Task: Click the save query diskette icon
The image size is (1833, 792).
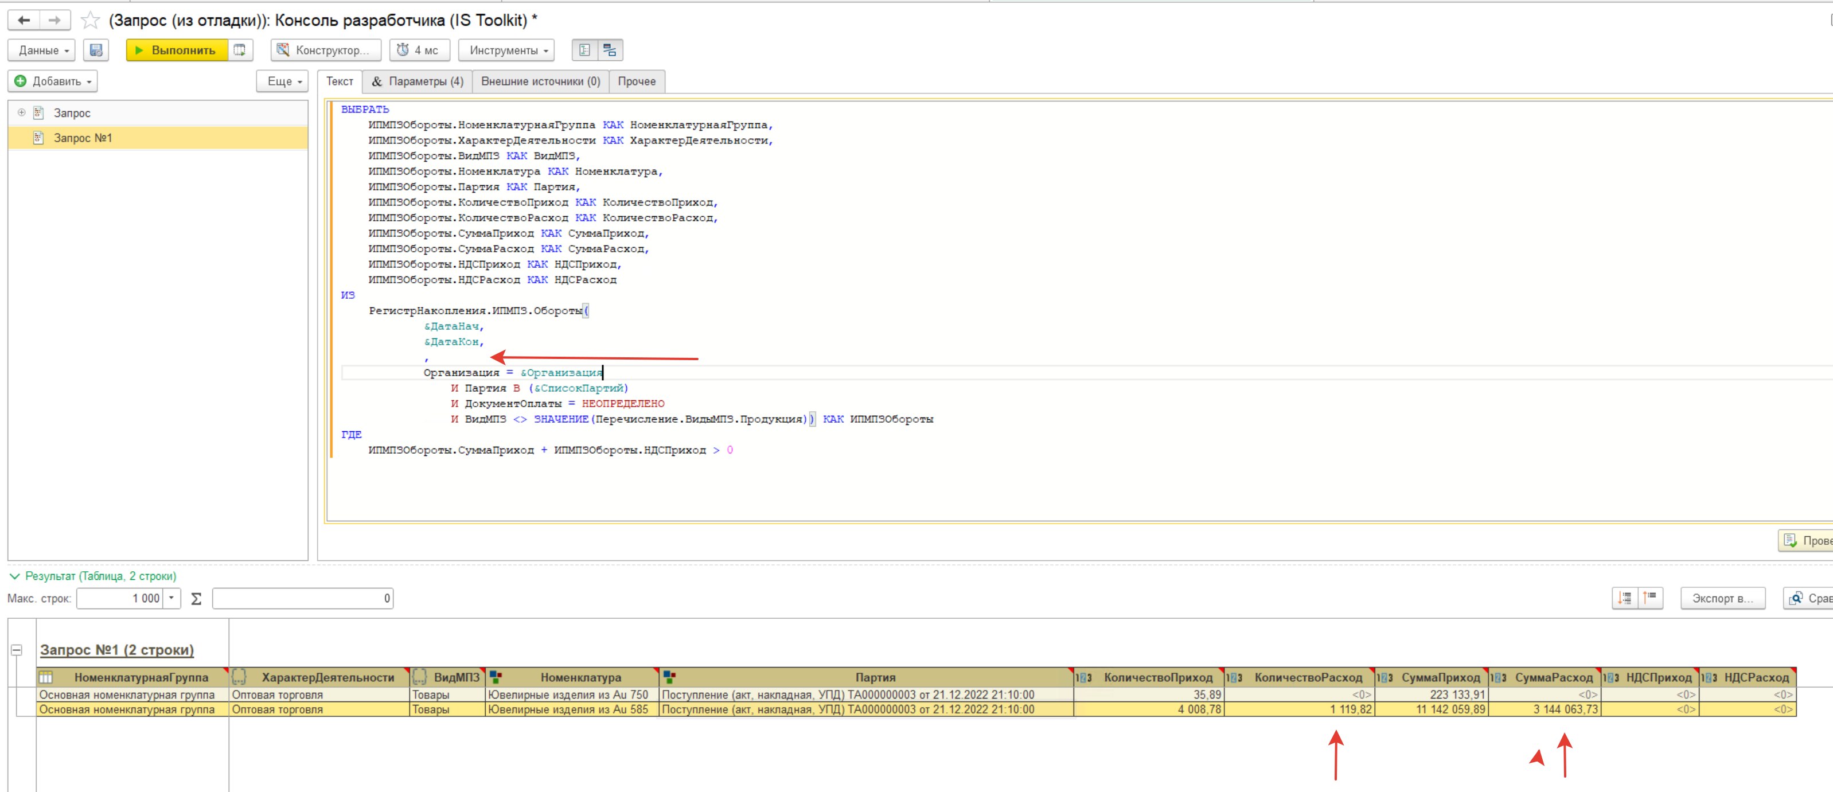Action: (96, 50)
